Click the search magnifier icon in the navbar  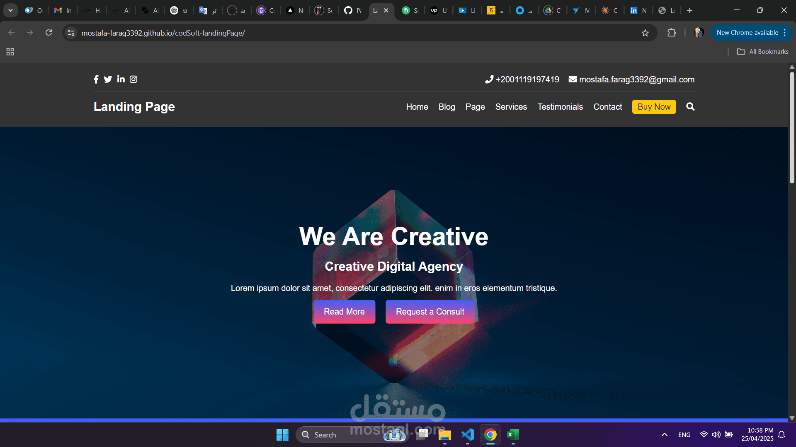(x=690, y=106)
